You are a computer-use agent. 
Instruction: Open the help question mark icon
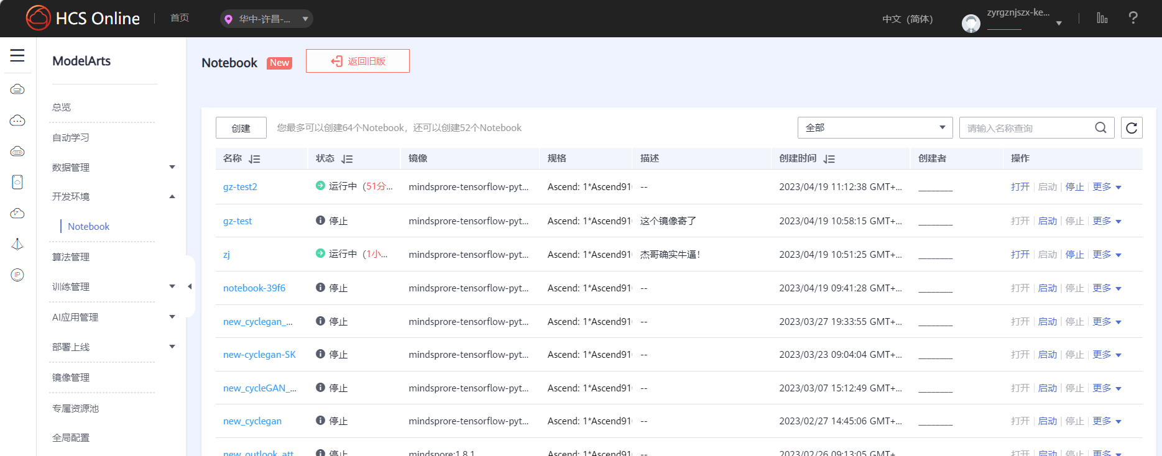[1133, 18]
